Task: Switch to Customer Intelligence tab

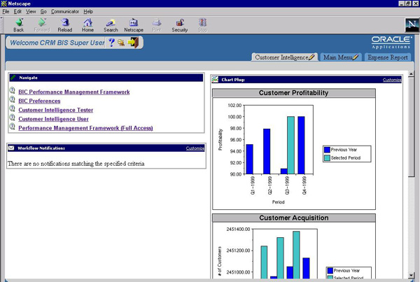Action: click(284, 57)
